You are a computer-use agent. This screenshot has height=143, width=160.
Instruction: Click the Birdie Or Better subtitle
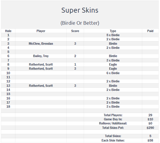(x=80, y=23)
